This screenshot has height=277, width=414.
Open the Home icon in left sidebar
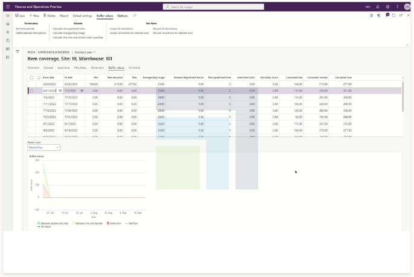click(8, 24)
